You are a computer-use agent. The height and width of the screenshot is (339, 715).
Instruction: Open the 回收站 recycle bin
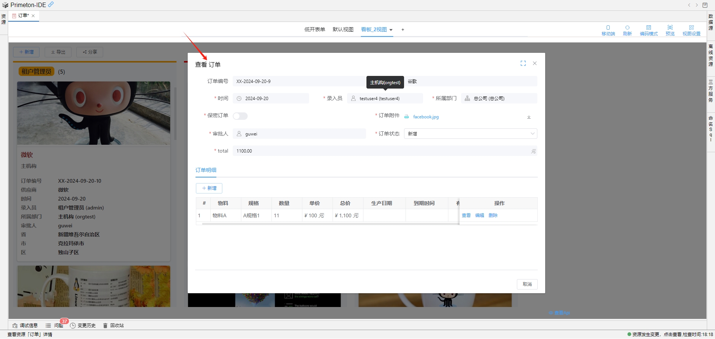[x=113, y=326]
